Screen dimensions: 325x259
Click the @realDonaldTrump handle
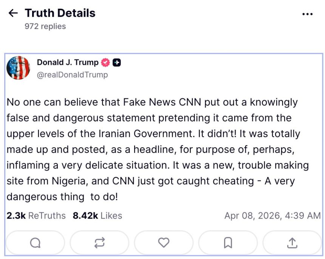(72, 75)
